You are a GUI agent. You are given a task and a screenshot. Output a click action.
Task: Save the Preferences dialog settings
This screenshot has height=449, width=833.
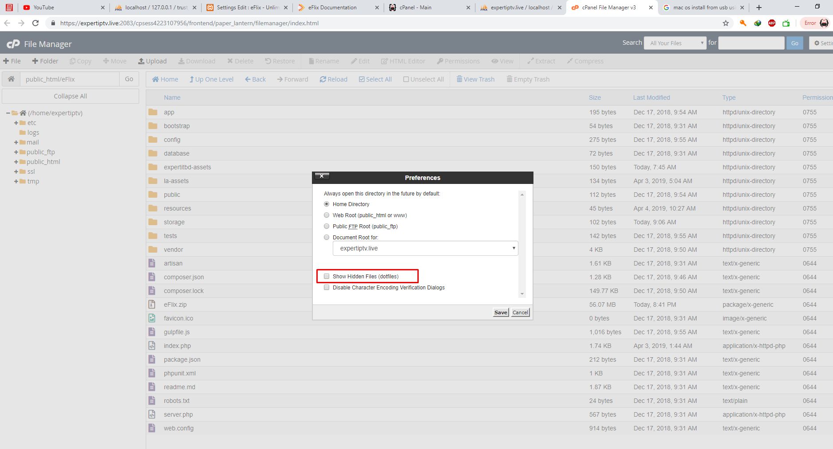click(x=501, y=312)
